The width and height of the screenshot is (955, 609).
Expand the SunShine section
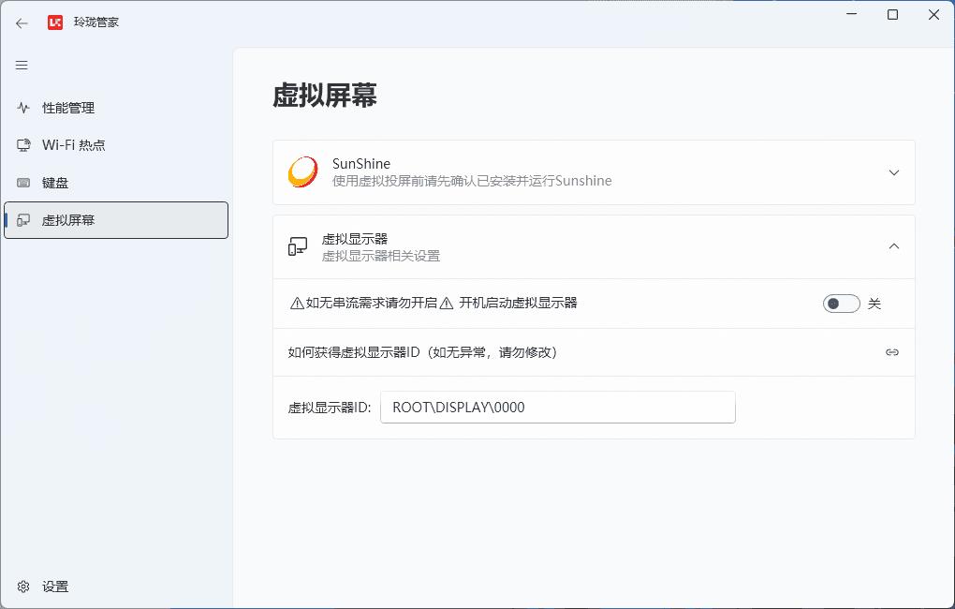pos(891,172)
